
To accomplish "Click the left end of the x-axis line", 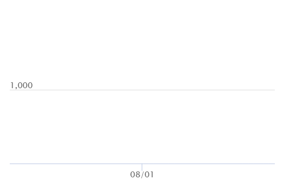I will (10, 164).
